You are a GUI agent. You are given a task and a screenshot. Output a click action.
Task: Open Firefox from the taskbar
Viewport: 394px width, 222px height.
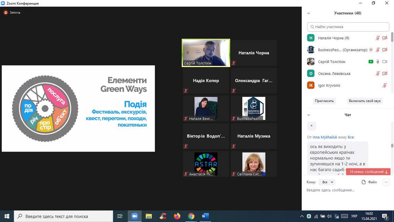point(177,216)
